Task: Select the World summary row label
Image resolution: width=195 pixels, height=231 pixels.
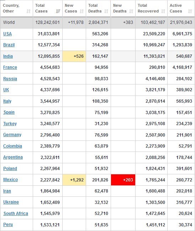Action: click(x=9, y=22)
